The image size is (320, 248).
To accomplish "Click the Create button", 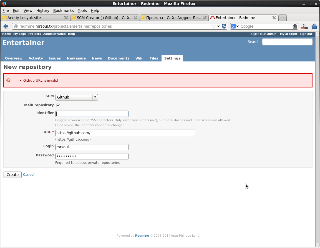I will [x=12, y=175].
